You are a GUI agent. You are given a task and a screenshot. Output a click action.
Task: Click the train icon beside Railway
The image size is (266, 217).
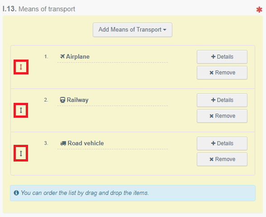point(62,100)
